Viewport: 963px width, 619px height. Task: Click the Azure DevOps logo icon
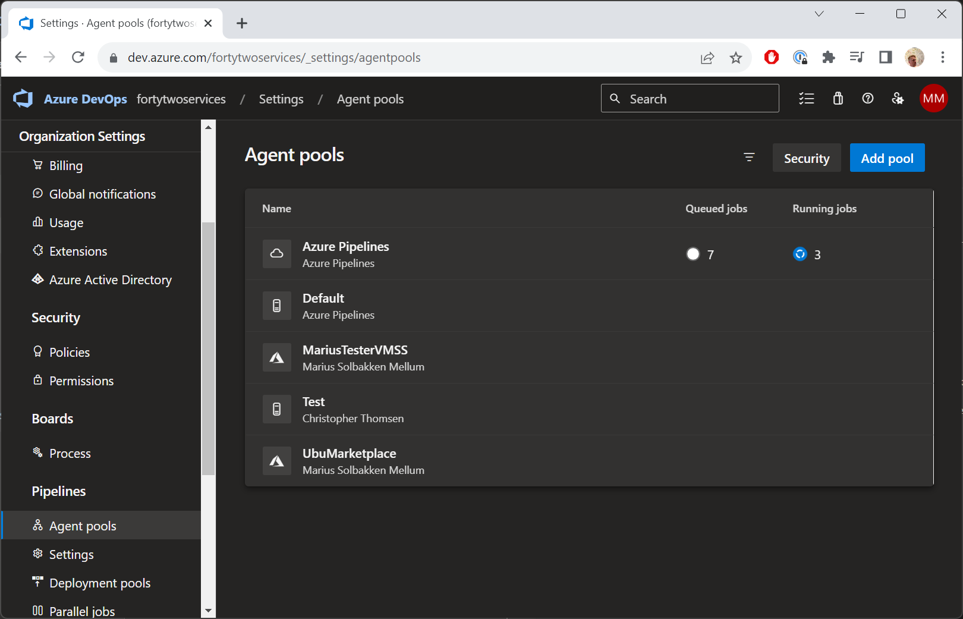23,99
